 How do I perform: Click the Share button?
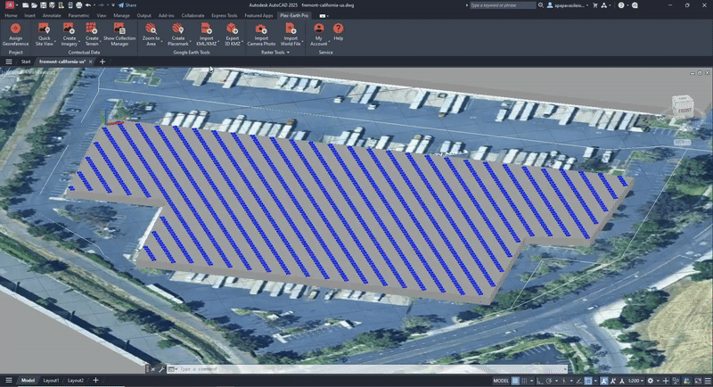pyautogui.click(x=127, y=5)
